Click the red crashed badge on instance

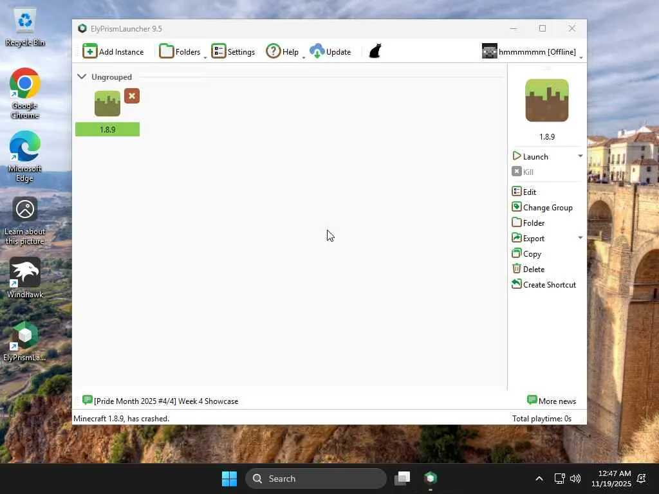[132, 96]
